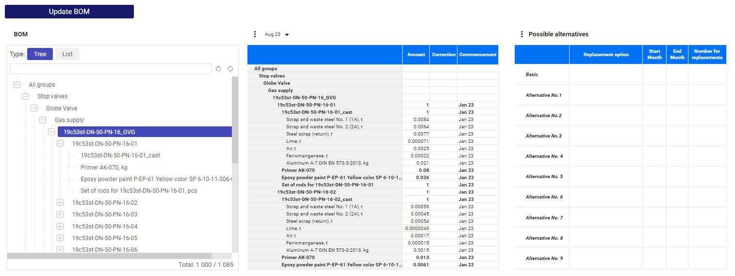This screenshot has height=276, width=735.
Task: Select the Alternative No. 8 row
Action: (x=621, y=238)
